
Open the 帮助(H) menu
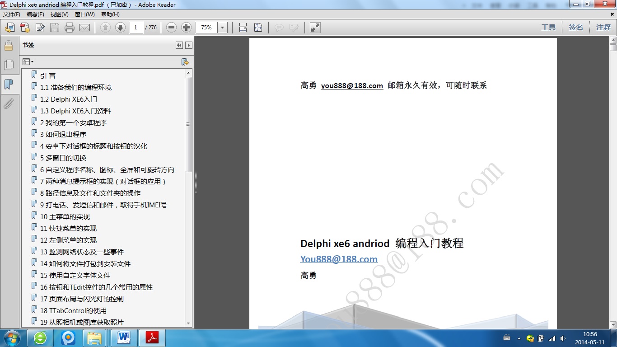(x=110, y=14)
